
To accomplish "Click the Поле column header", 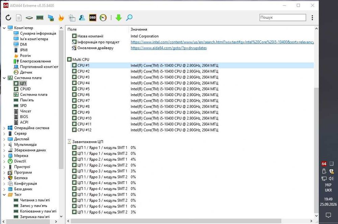I will (72, 29).
